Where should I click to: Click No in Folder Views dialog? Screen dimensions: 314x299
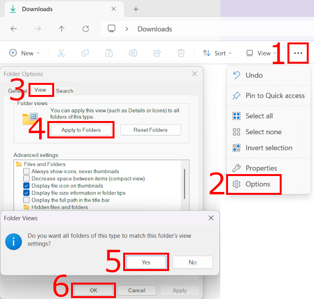(x=193, y=262)
